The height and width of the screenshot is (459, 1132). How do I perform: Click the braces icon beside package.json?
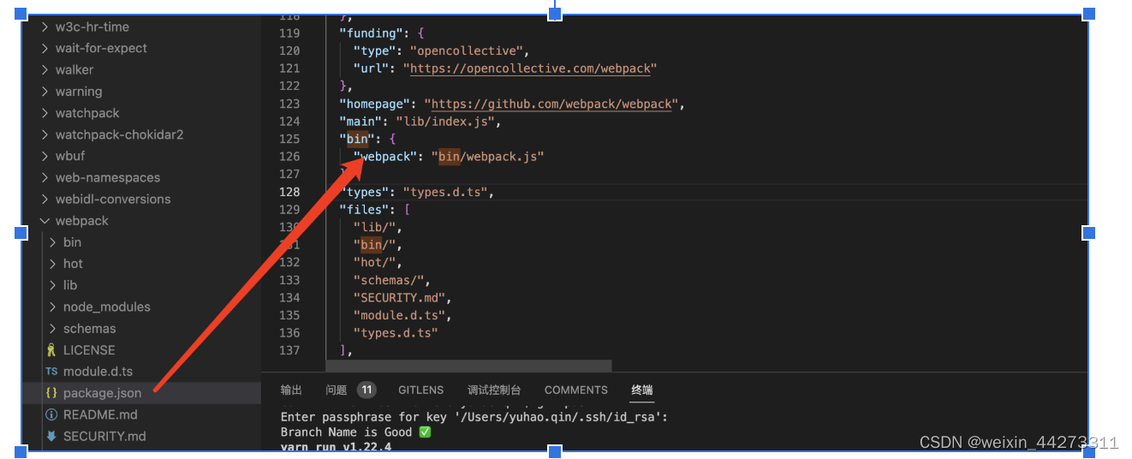(51, 393)
